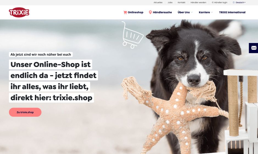258x154 pixels.
Task: Open the Jobs link
Action: point(170,2)
